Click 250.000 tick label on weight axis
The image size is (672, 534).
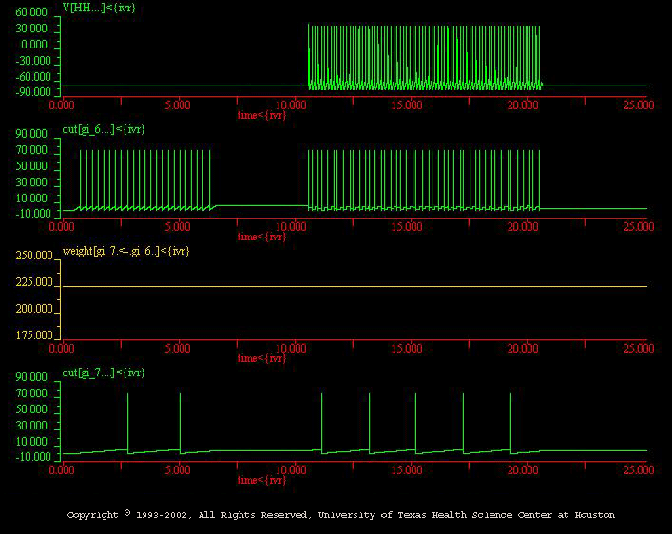click(x=34, y=256)
